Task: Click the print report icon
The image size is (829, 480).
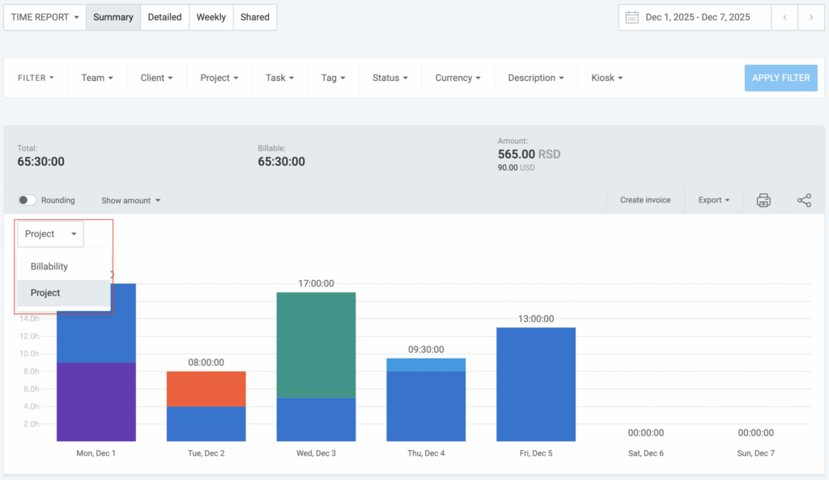Action: [763, 201]
